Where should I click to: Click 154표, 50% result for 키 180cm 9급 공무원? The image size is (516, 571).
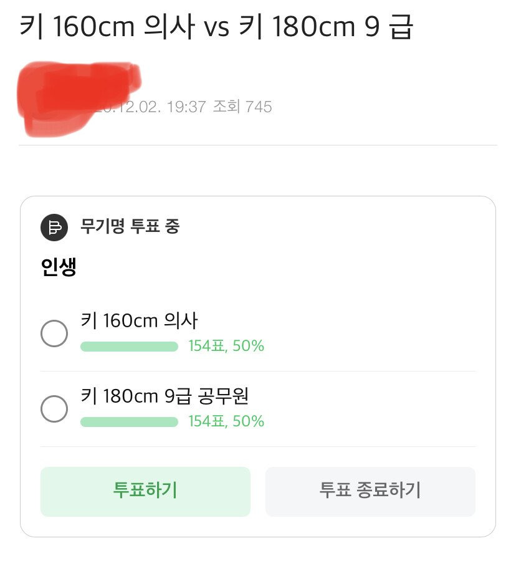(226, 421)
